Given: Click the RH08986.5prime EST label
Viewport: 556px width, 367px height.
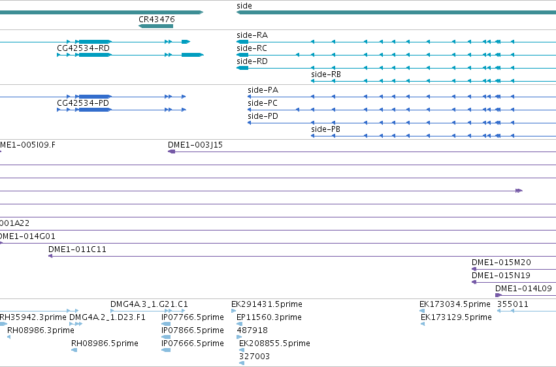Looking at the screenshot, I should (105, 343).
